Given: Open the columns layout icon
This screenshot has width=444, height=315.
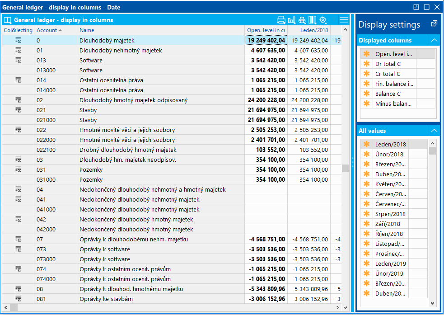Looking at the screenshot, I should [312, 20].
